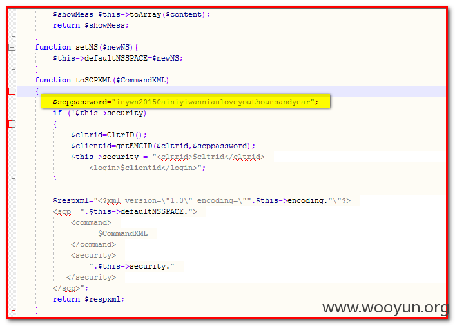
Task: Click the highlighted $scppassword assignment line
Action: (x=186, y=102)
